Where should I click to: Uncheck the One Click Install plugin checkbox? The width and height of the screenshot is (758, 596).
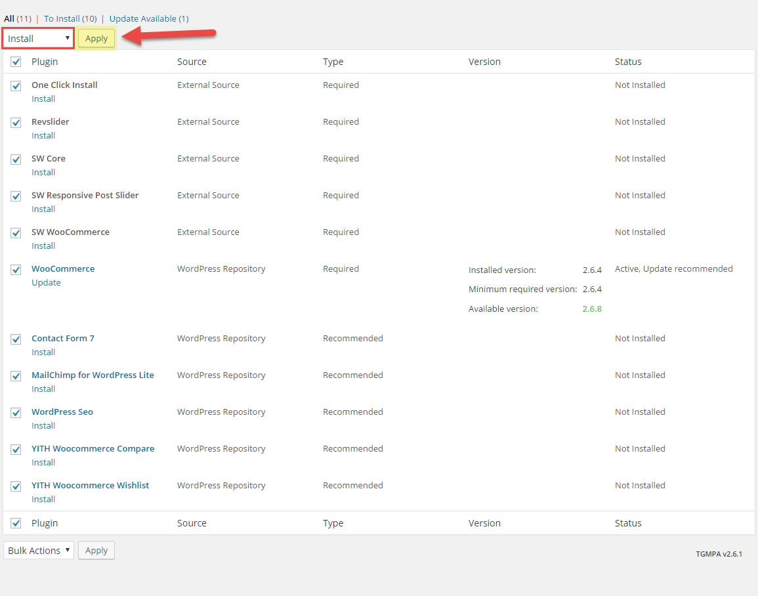tap(16, 86)
